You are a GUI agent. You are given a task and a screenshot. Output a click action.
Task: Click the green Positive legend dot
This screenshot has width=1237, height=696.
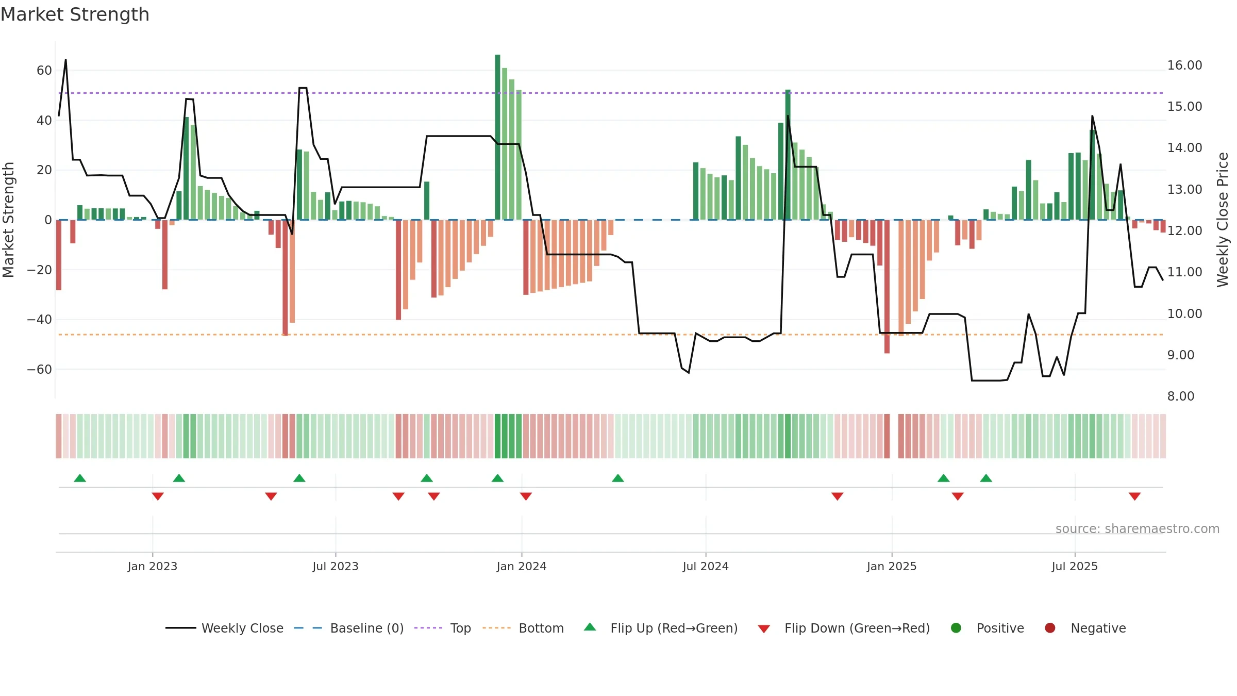[x=956, y=628]
